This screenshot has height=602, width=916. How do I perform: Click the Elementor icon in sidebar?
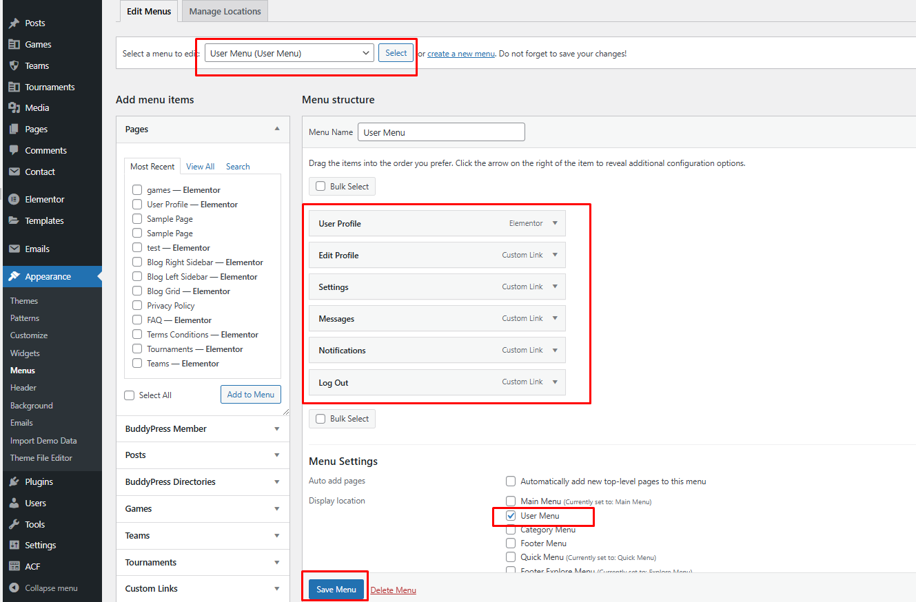tap(14, 199)
